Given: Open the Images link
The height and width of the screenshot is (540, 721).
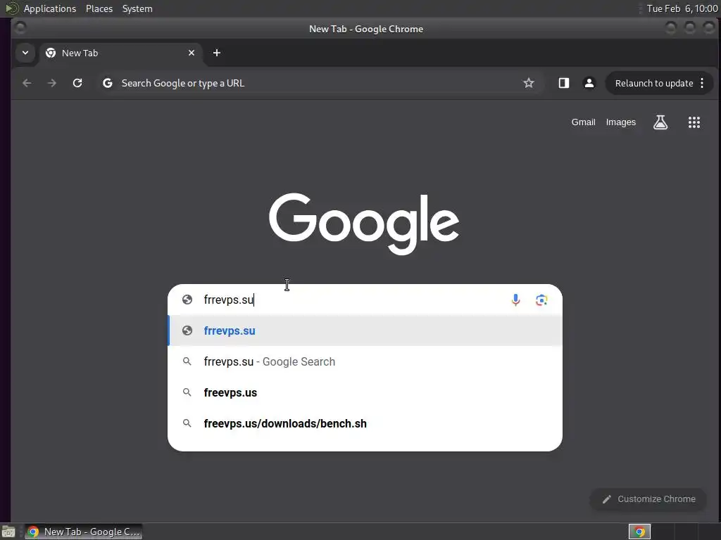Looking at the screenshot, I should 621,122.
